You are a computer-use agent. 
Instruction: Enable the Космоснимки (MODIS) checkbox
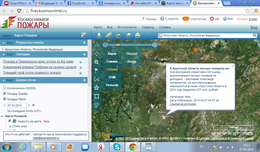(x=5, y=88)
